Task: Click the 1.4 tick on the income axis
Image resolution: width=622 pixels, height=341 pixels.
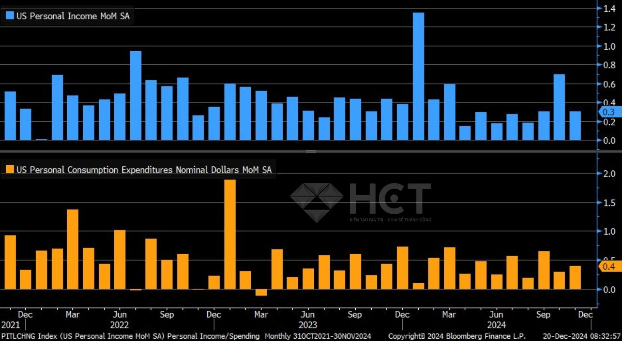Action: pyautogui.click(x=609, y=9)
